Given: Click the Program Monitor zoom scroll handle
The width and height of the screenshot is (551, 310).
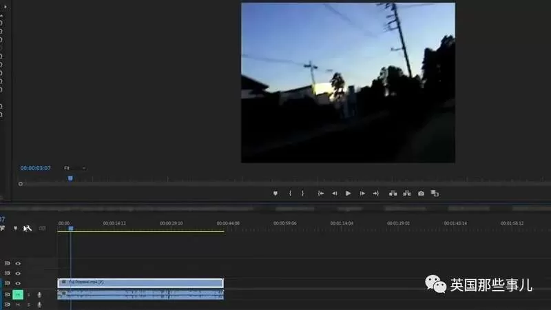Looking at the screenshot, I should [x=21, y=184].
